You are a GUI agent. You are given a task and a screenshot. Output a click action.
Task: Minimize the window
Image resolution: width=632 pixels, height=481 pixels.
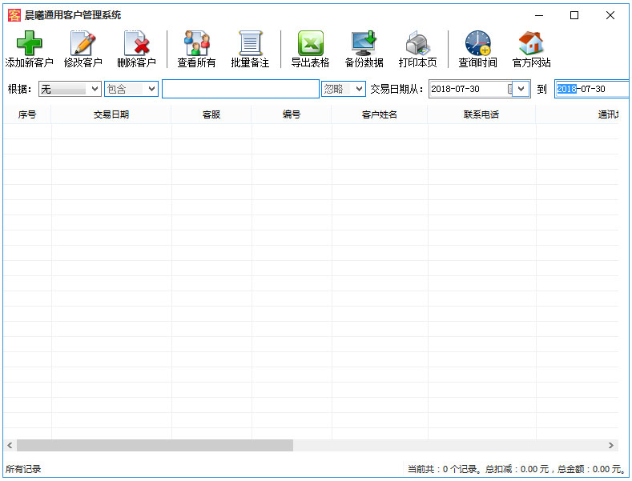[539, 15]
